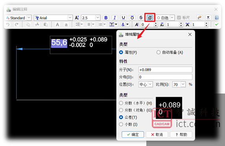Toggle Italic text formatting

pyautogui.click(x=114, y=18)
